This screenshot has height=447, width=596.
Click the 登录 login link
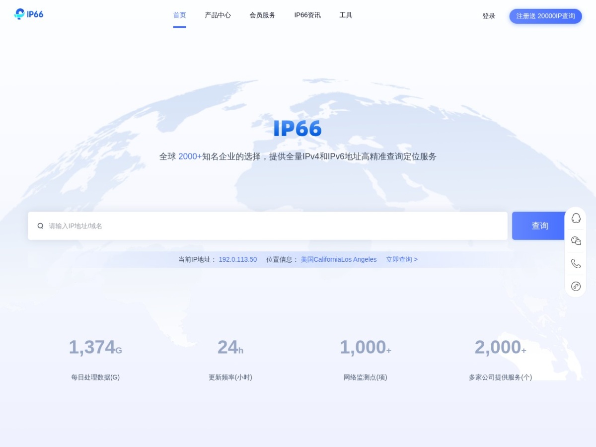coord(489,16)
